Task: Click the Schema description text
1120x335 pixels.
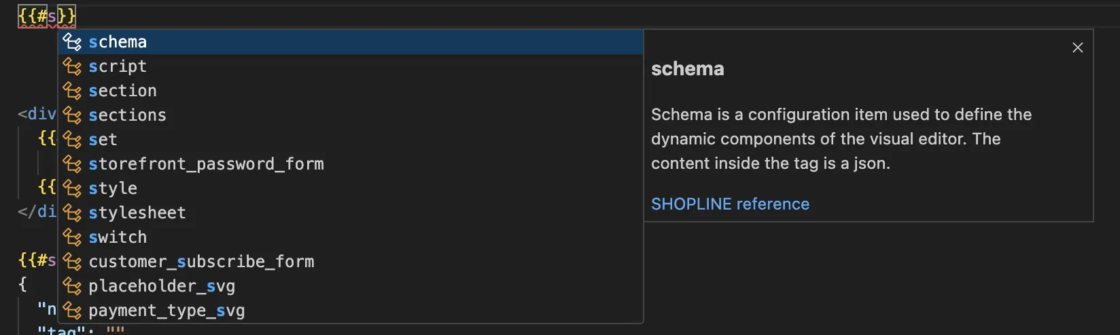Action: point(841,139)
